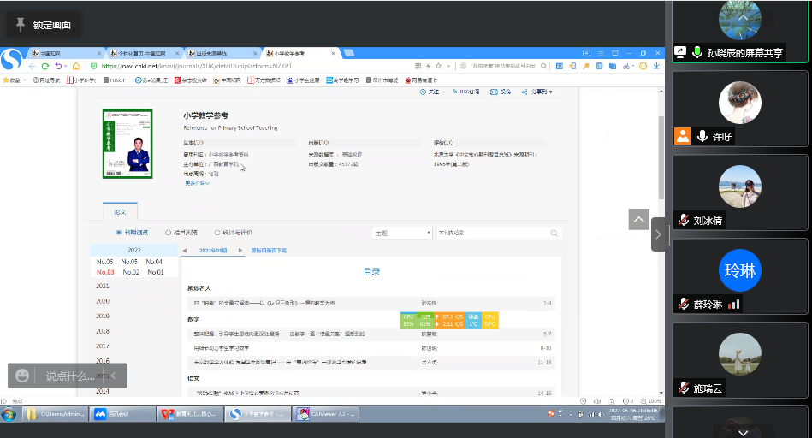Click the back-to-top arrow button
This screenshot has height=438, width=812.
tap(639, 220)
